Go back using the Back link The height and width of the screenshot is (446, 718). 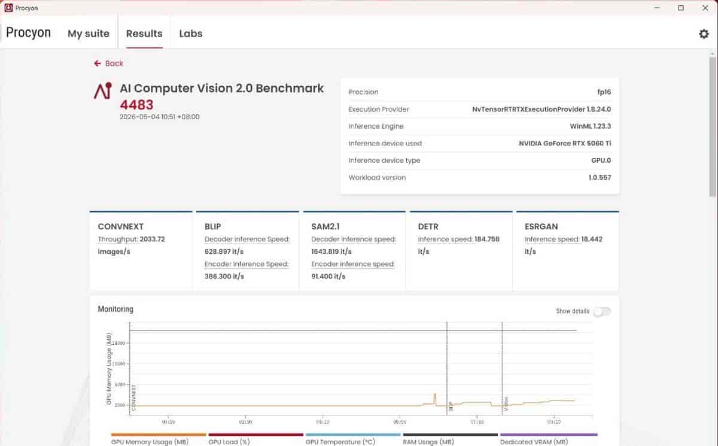[109, 63]
